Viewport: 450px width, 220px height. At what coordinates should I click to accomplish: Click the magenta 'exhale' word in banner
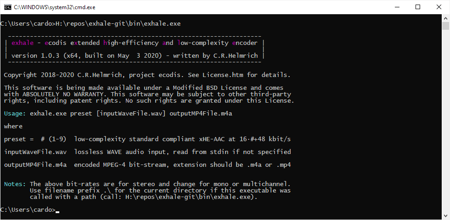(x=23, y=43)
